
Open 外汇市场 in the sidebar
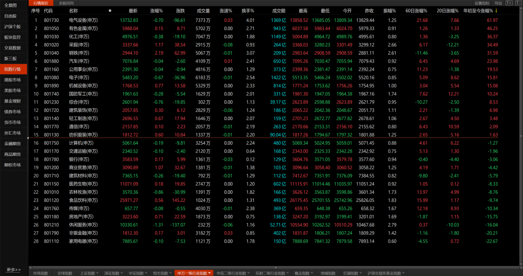pos(14,133)
